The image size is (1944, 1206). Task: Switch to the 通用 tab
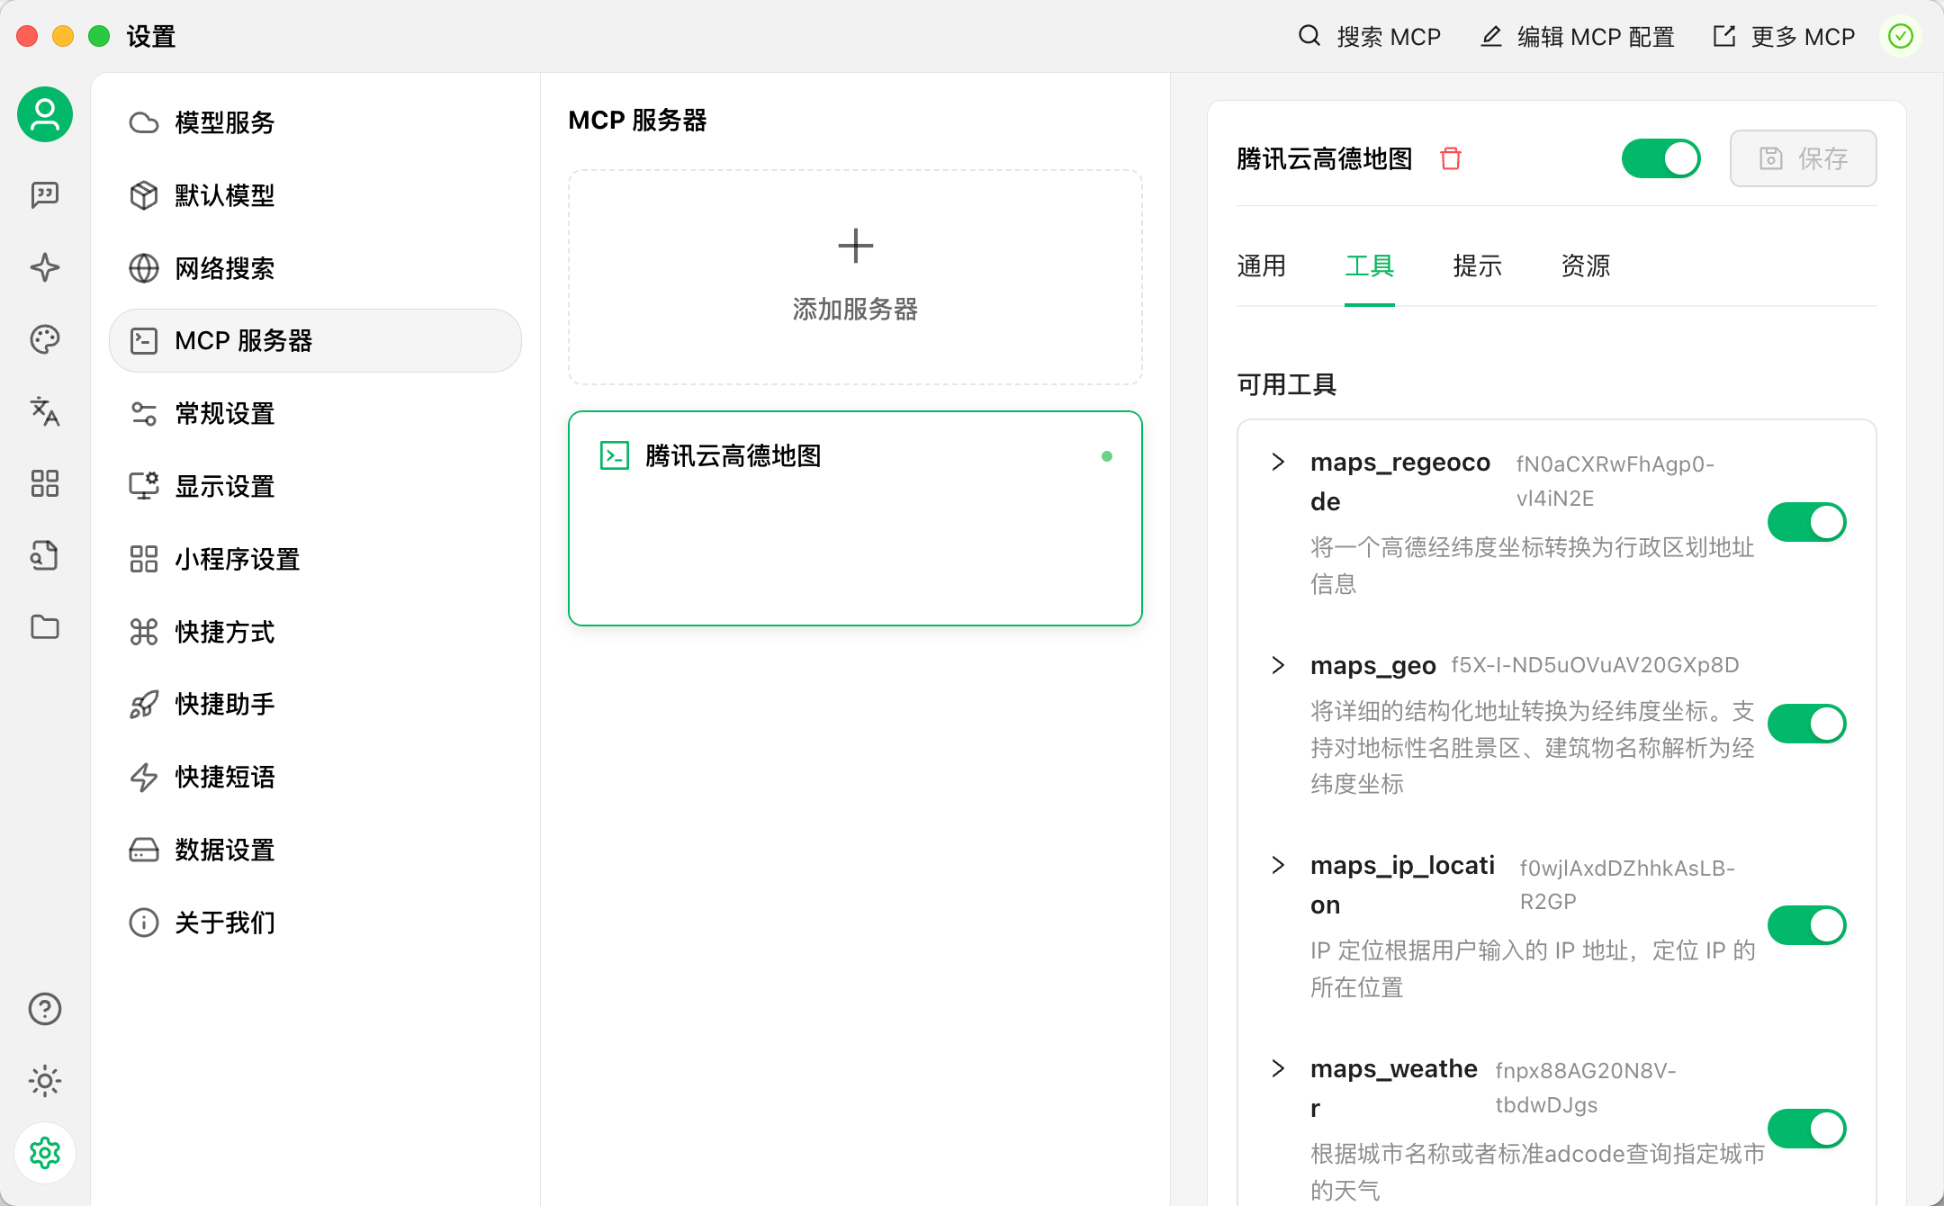pyautogui.click(x=1261, y=265)
